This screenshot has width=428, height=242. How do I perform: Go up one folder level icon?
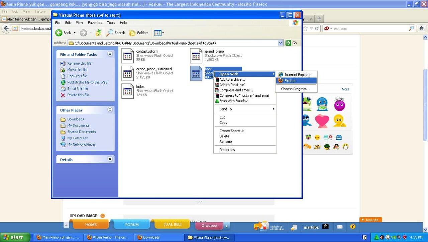point(98,33)
